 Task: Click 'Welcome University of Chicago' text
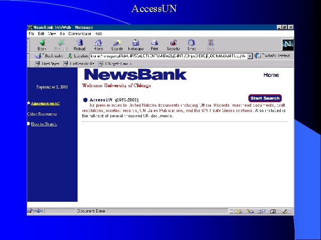(x=116, y=85)
